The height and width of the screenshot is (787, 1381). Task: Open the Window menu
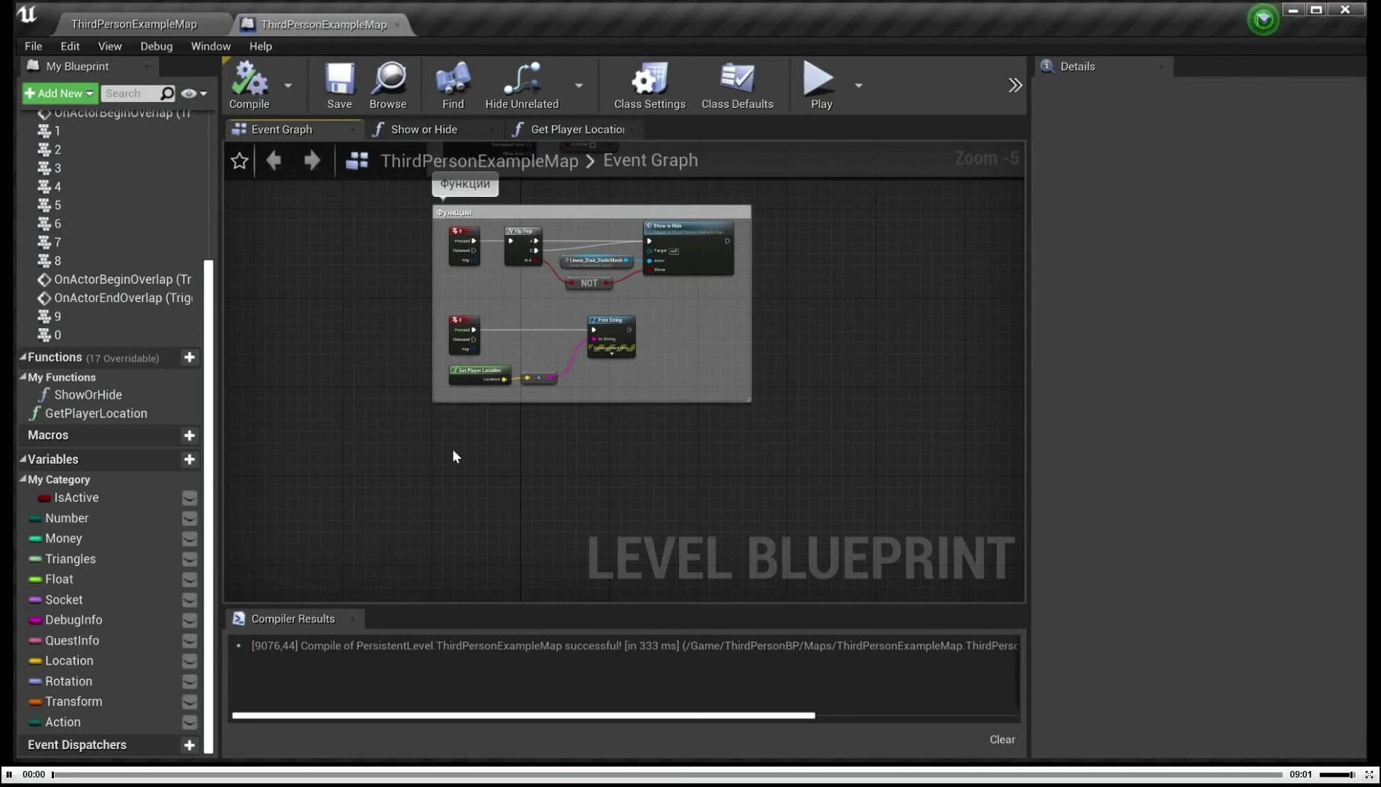click(x=211, y=46)
